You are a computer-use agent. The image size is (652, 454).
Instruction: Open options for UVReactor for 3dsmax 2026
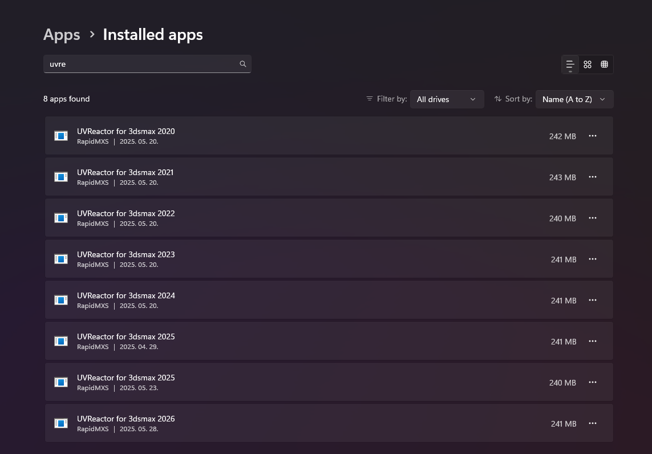pyautogui.click(x=593, y=424)
